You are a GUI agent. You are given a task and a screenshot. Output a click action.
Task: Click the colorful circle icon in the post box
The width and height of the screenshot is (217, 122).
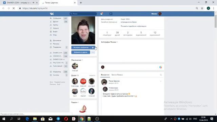(160, 67)
